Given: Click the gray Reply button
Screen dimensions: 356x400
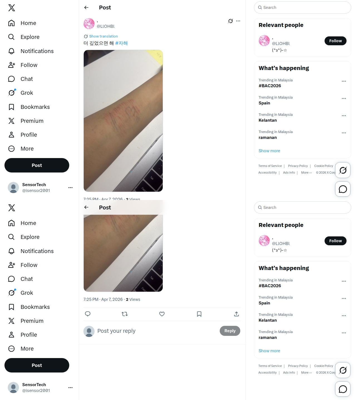Looking at the screenshot, I should [230, 331].
